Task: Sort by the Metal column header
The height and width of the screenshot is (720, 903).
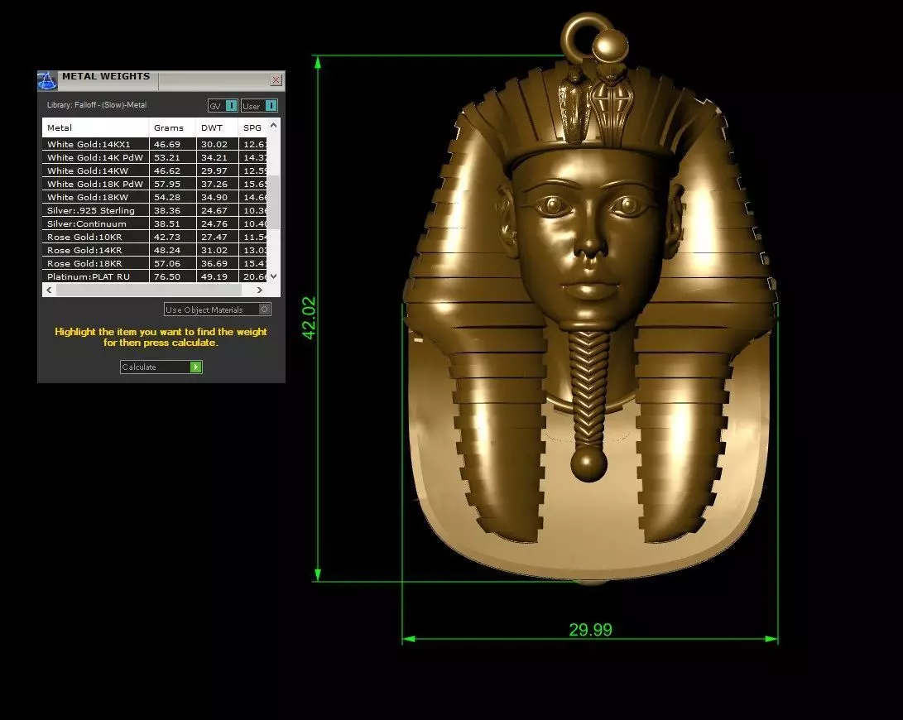Action: click(96, 128)
